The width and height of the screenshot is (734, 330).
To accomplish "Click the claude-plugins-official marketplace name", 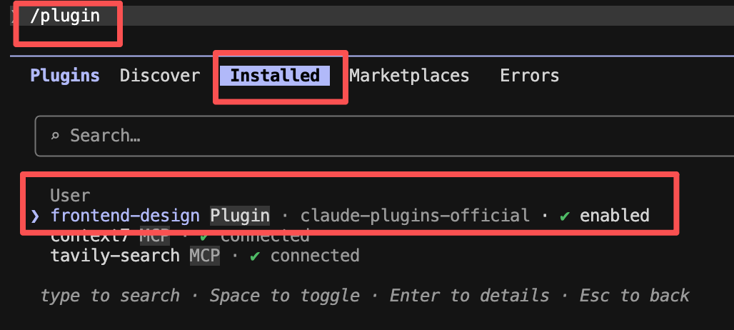I will (x=415, y=216).
